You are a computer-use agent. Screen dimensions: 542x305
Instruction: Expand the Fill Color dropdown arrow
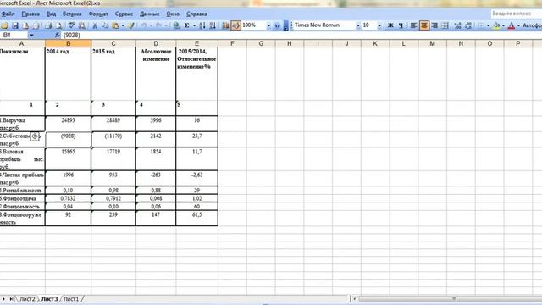coord(503,26)
